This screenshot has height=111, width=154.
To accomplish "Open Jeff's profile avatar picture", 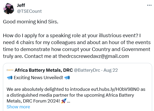I will 9,8.
